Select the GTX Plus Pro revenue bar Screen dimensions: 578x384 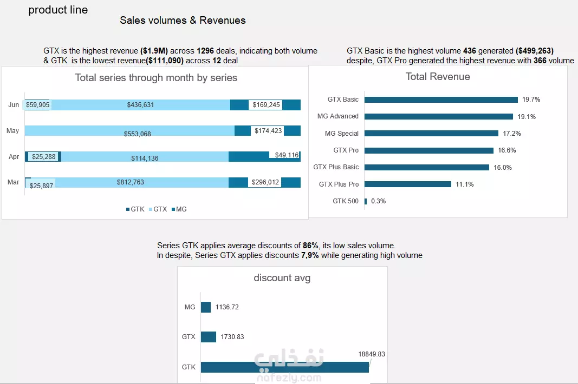408,184
